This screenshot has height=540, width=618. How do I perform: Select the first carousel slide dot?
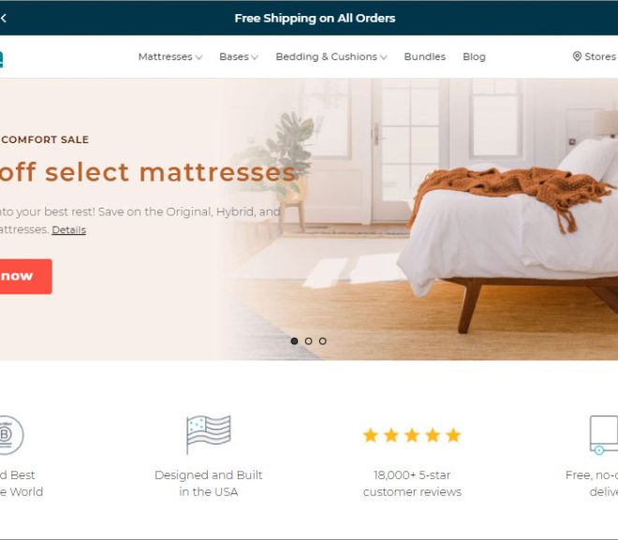tap(294, 341)
